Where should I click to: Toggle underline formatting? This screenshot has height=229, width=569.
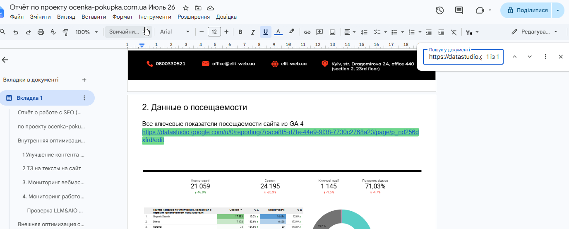(x=265, y=32)
